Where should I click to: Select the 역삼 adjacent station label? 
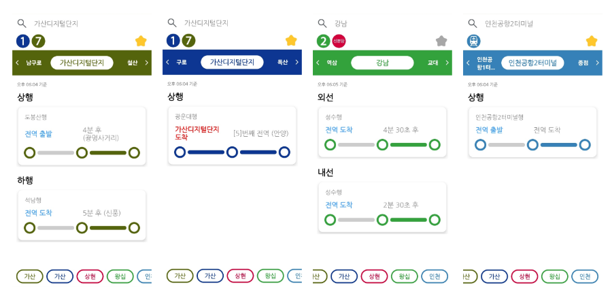tap(332, 63)
